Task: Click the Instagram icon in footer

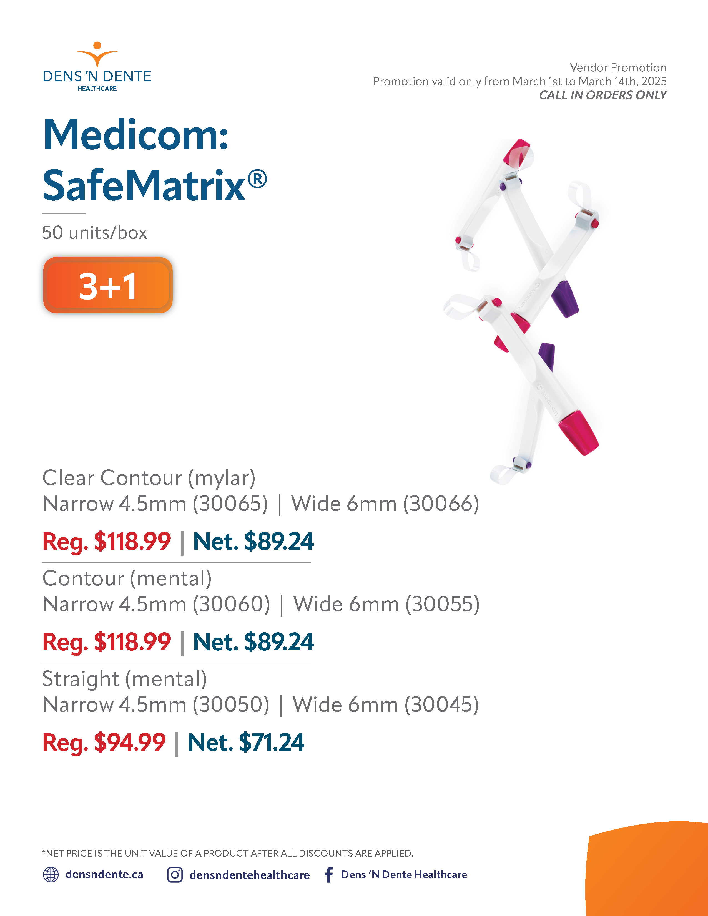Action: coord(175,874)
